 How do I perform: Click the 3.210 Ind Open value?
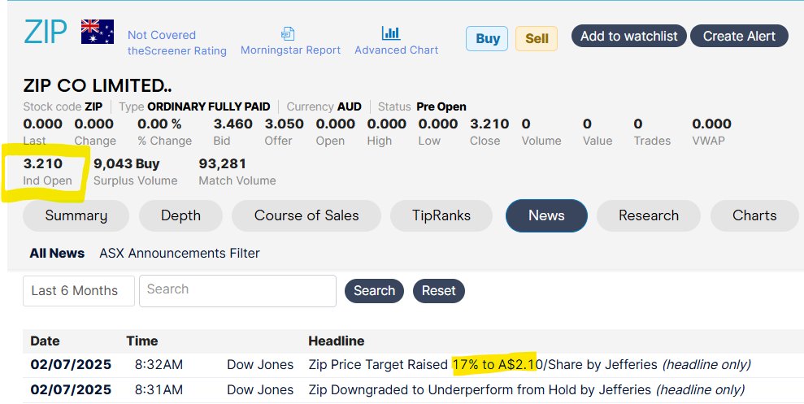pyautogui.click(x=43, y=164)
